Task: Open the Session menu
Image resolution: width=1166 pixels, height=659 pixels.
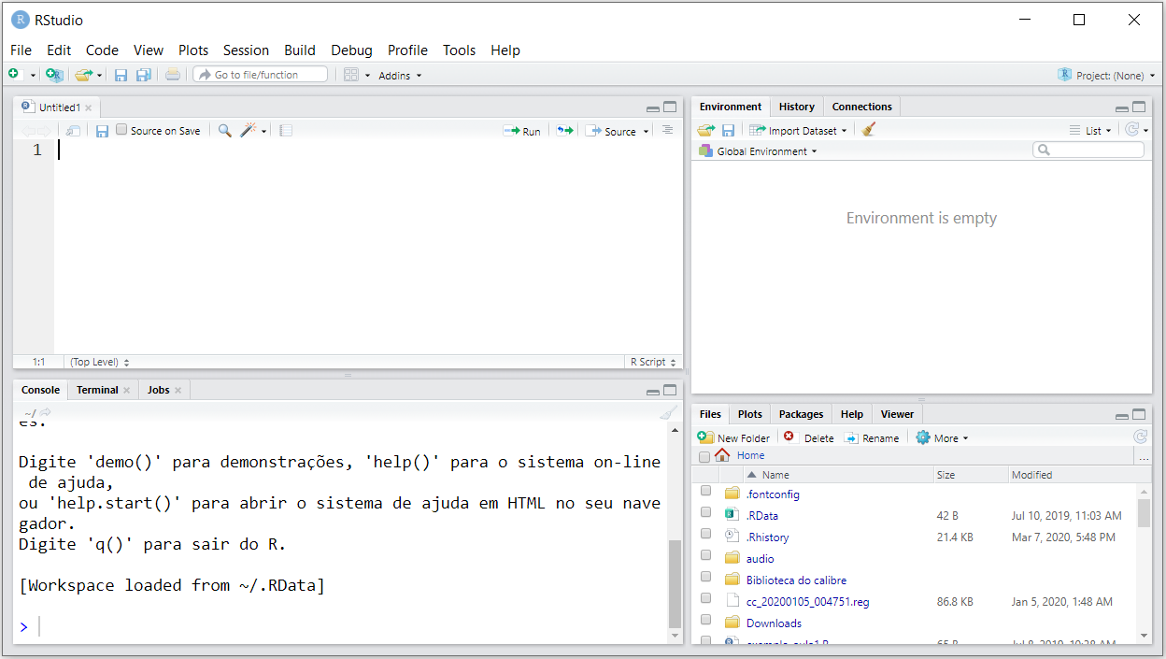Action: point(246,50)
